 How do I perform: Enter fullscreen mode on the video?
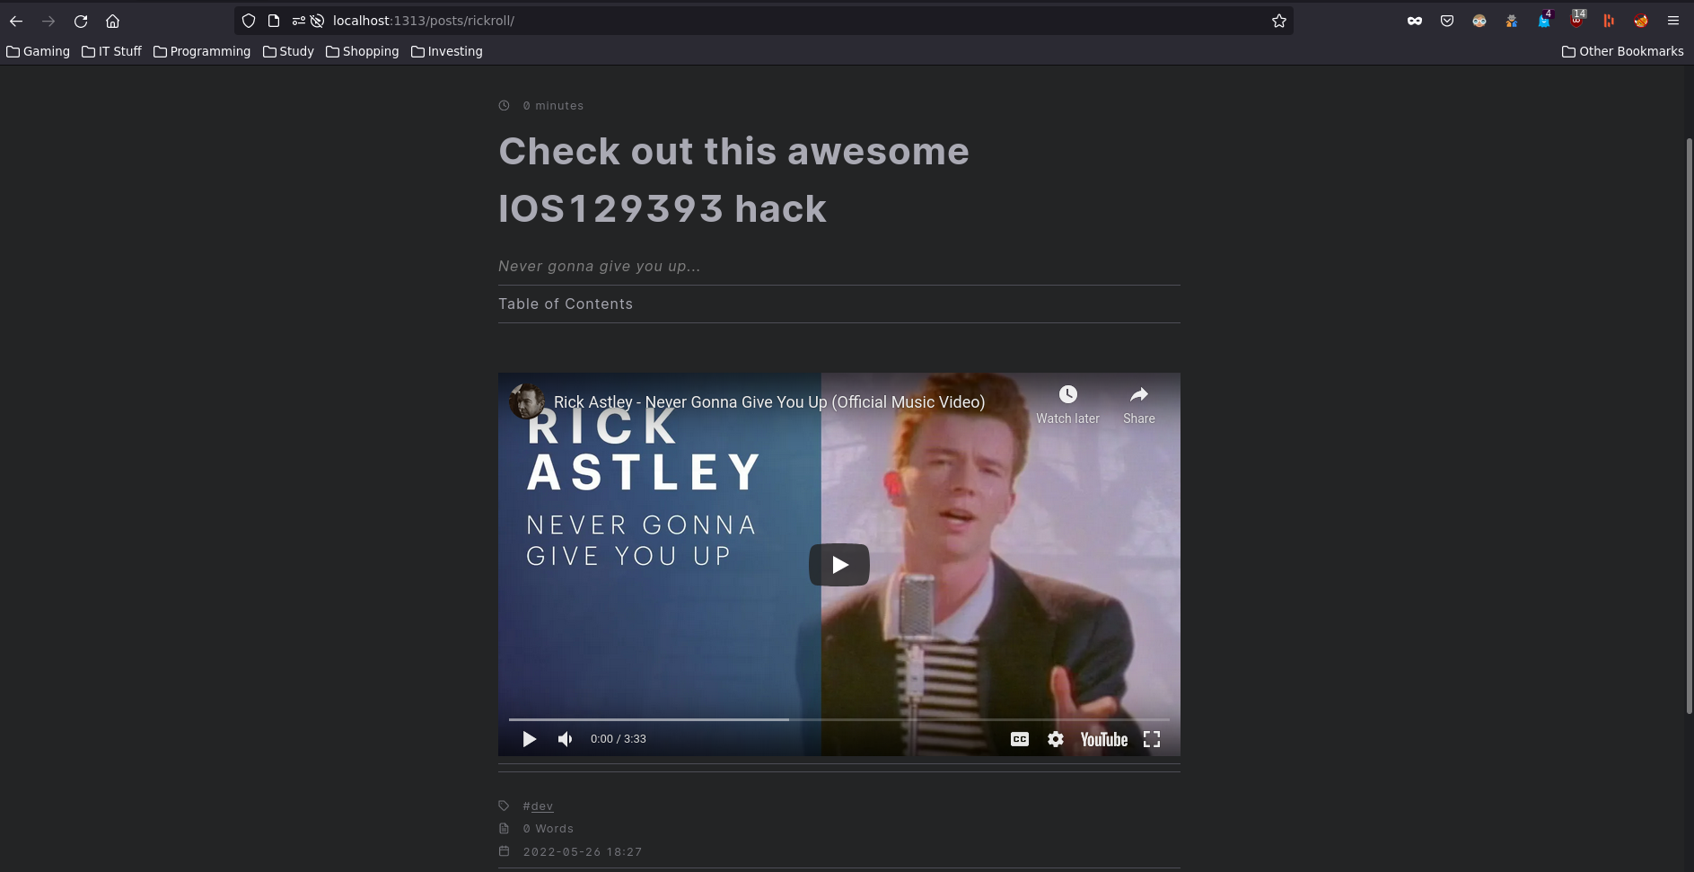tap(1152, 739)
